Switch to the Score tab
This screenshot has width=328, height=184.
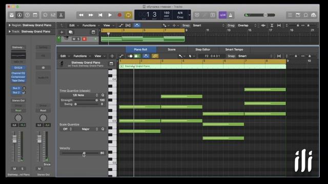click(x=172, y=50)
